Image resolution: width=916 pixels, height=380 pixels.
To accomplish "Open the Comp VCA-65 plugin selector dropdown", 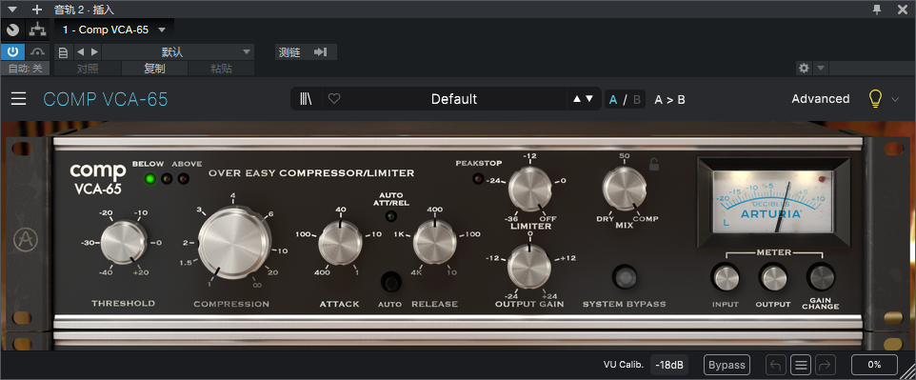I will coord(114,30).
